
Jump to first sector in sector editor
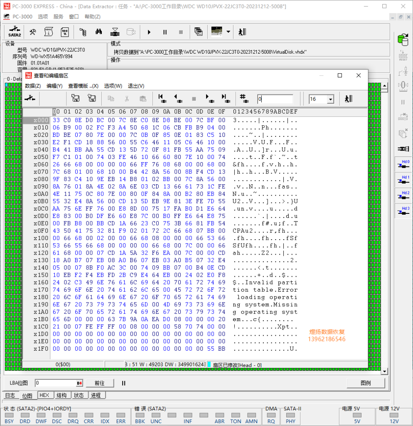tap(162, 98)
